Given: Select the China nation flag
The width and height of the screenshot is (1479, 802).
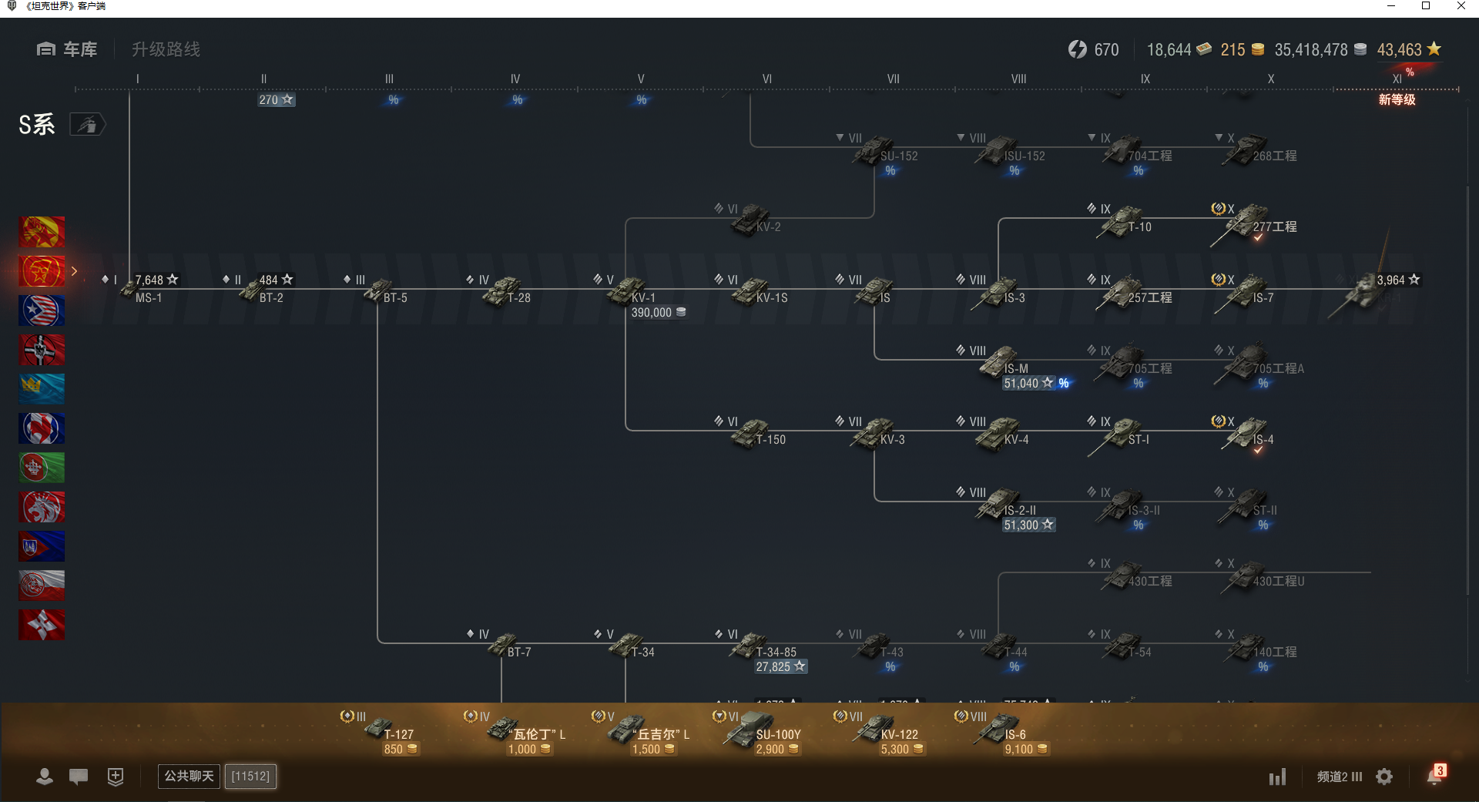Looking at the screenshot, I should tap(42, 232).
